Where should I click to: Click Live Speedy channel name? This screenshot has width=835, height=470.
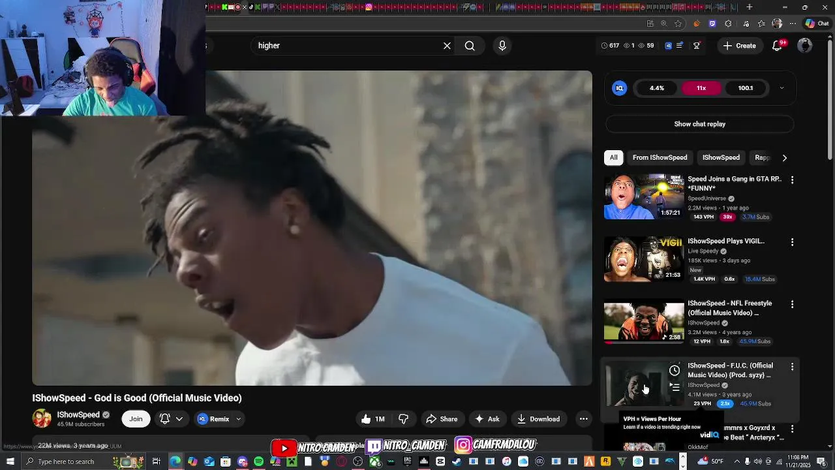point(703,251)
